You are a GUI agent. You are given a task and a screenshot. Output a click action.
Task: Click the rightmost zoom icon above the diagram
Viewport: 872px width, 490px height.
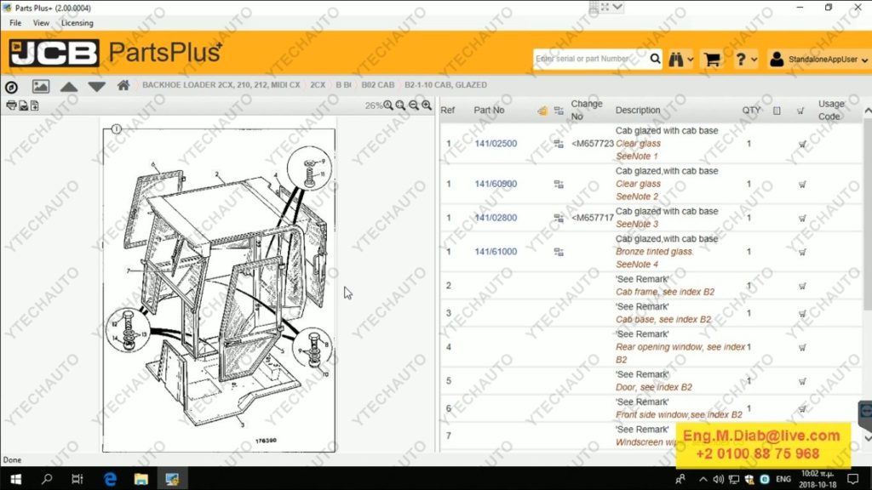pos(427,105)
